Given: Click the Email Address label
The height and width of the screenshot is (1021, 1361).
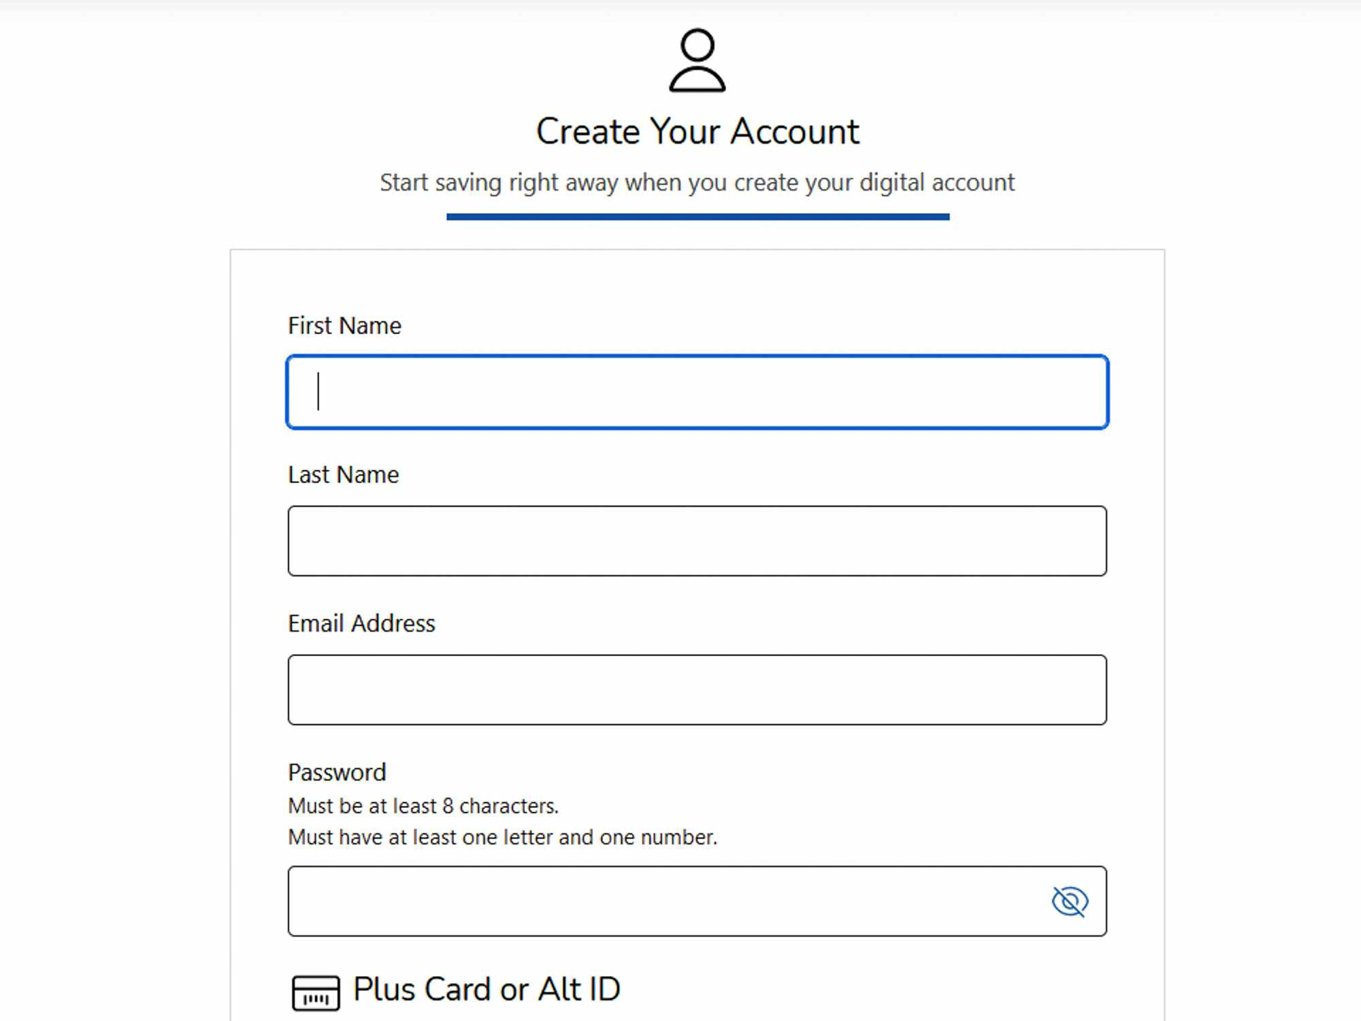Looking at the screenshot, I should pos(361,623).
